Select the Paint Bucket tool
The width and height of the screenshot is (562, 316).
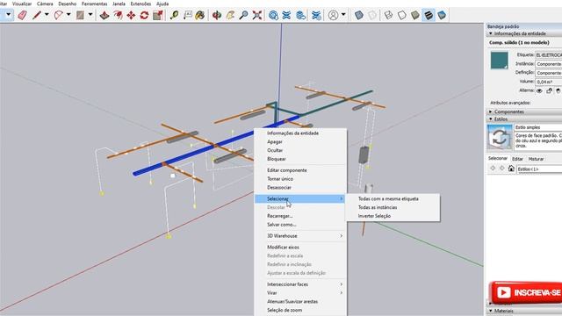(x=200, y=15)
